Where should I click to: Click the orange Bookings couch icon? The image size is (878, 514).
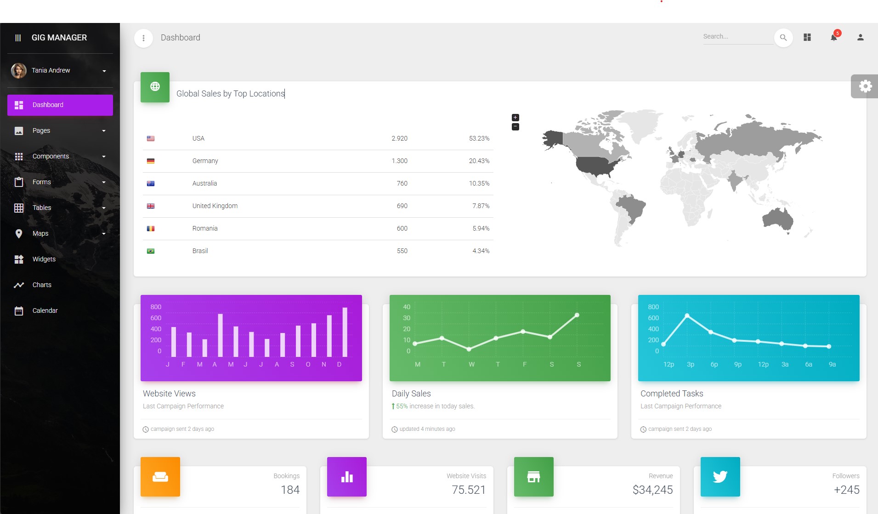(x=160, y=477)
